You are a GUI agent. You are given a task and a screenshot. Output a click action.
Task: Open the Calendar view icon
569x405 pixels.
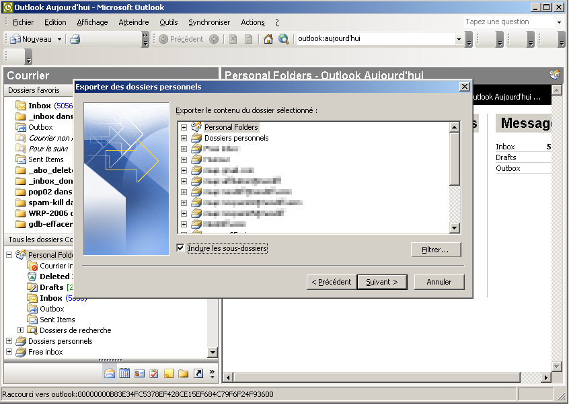tap(124, 373)
